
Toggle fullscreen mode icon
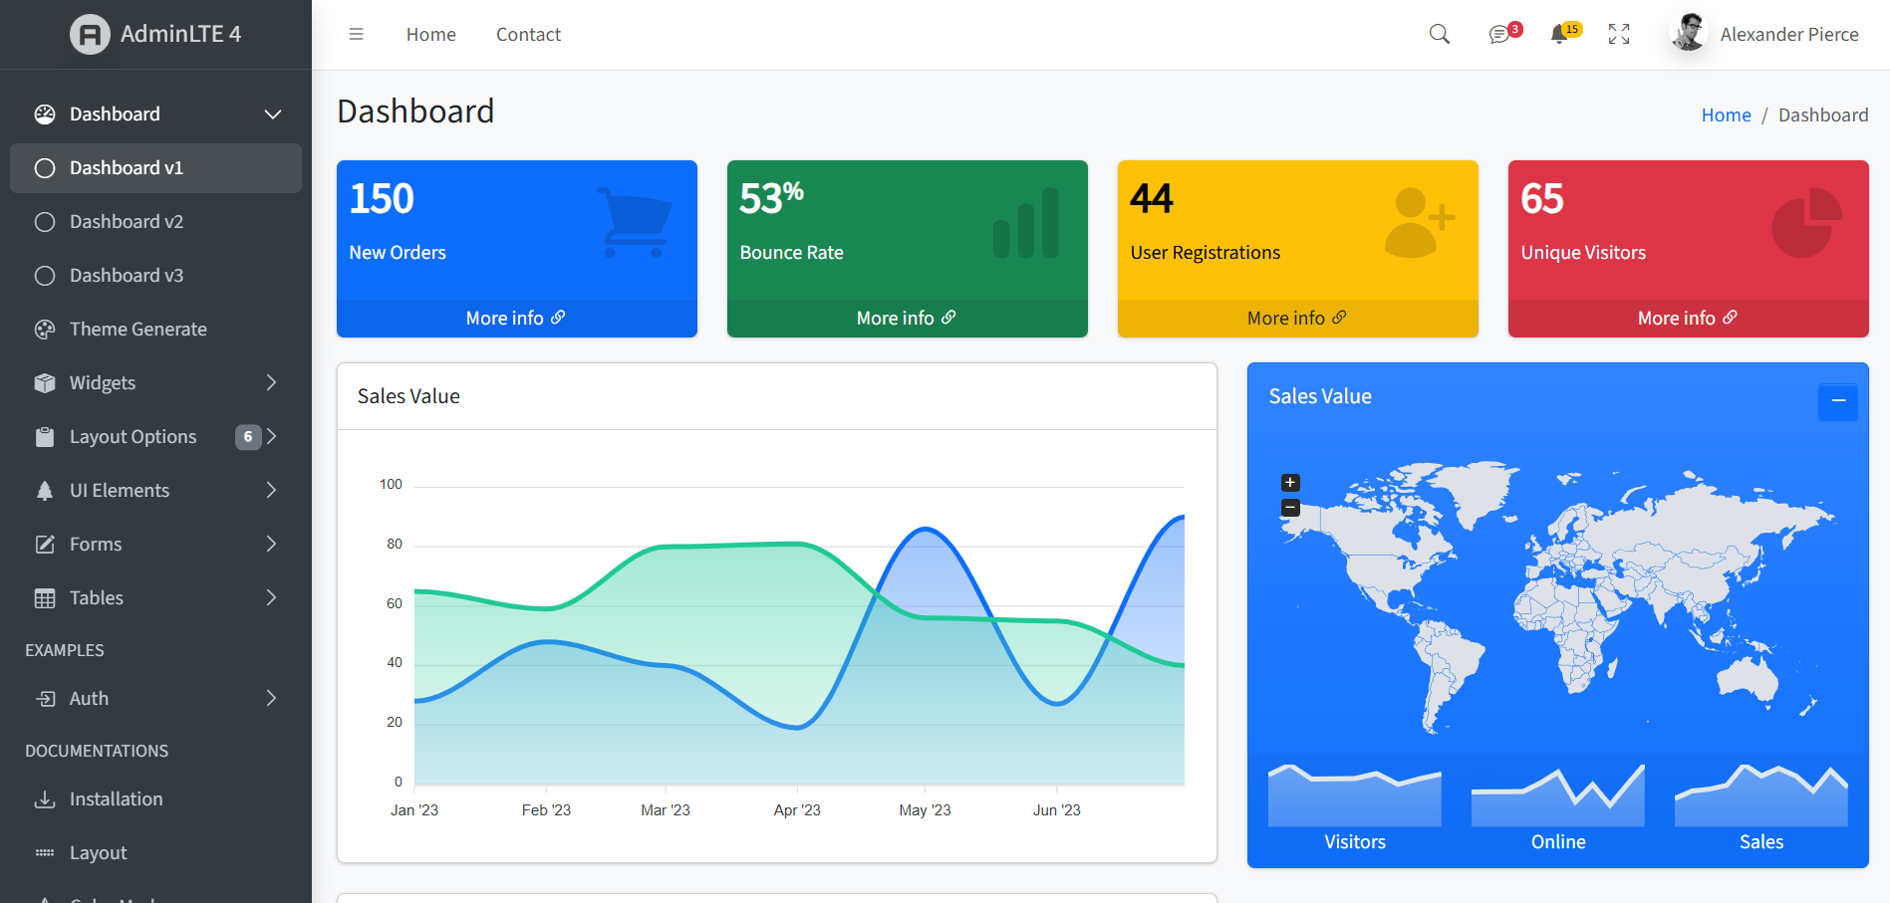1619,35
